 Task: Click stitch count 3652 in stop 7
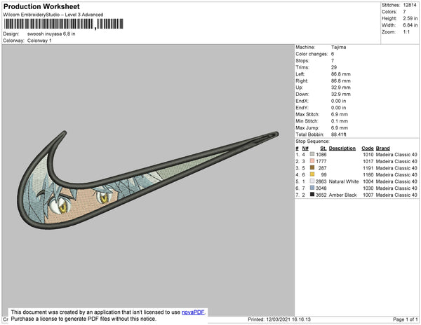(321, 195)
